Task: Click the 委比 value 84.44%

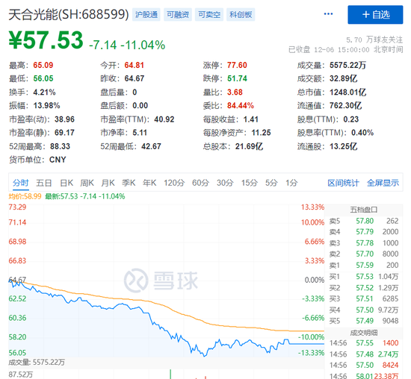Action: pyautogui.click(x=241, y=105)
